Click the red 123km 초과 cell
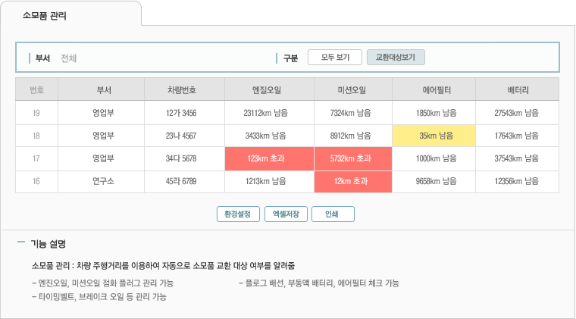The image size is (576, 319). (x=269, y=158)
